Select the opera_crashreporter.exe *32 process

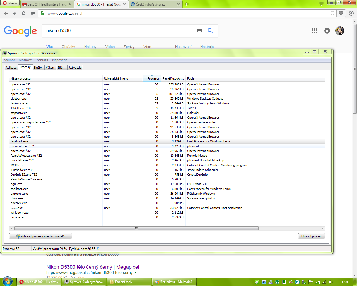pyautogui.click(x=167, y=122)
